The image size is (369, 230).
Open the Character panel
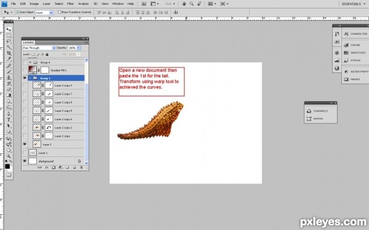(x=356, y=34)
